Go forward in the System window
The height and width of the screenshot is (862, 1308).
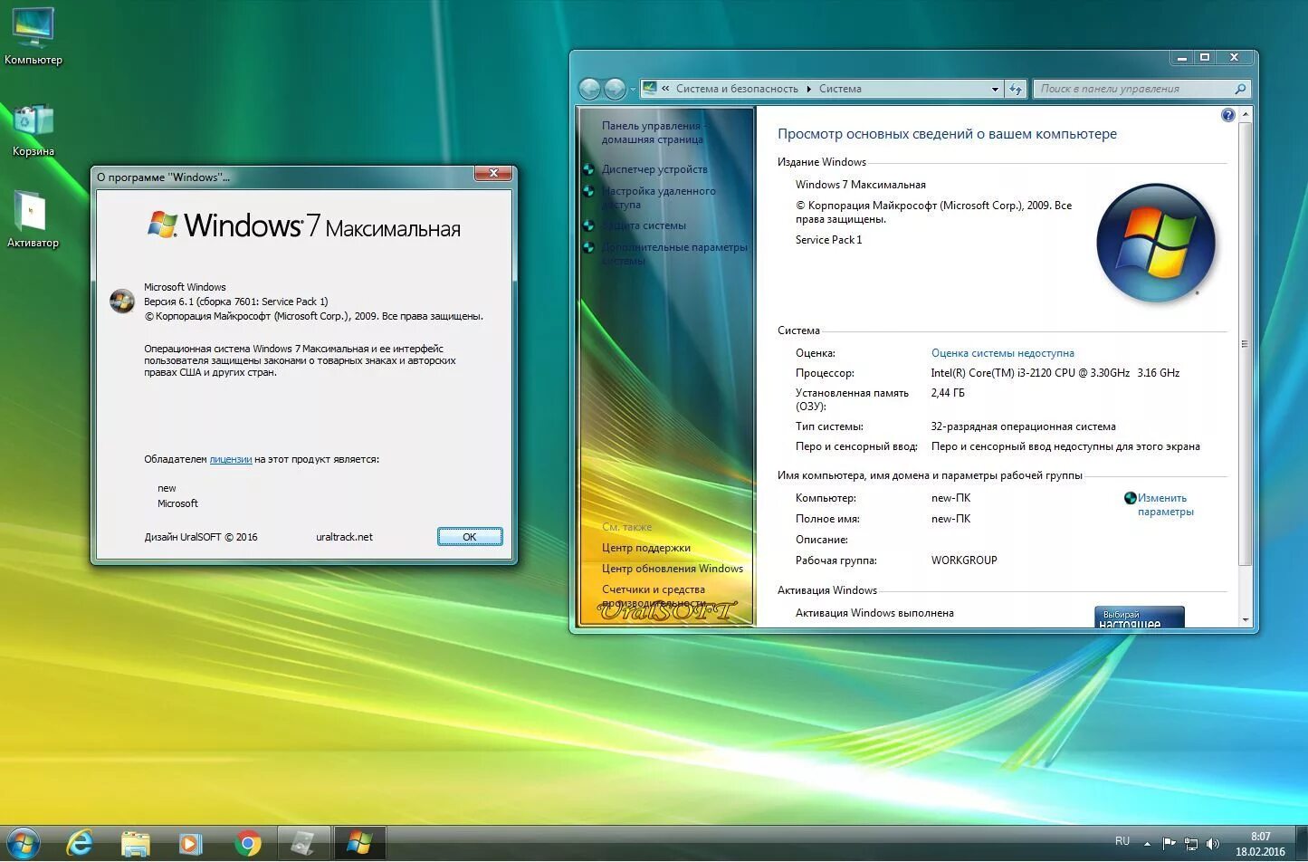coord(615,89)
